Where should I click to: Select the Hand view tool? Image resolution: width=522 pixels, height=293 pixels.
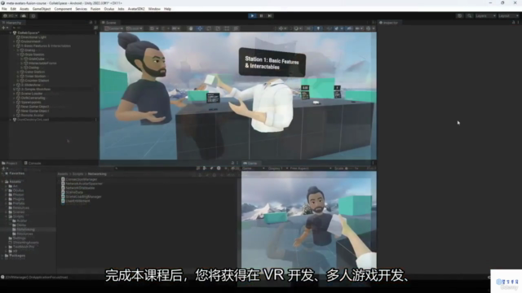point(191,28)
